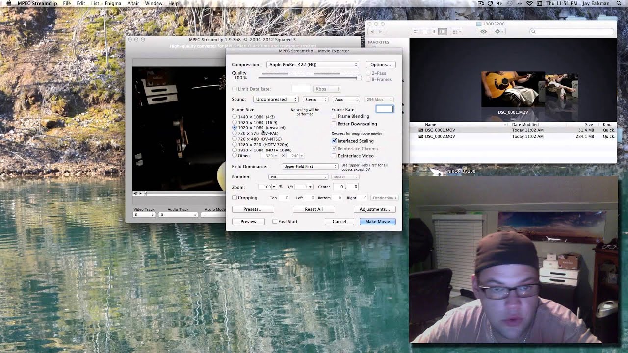The height and width of the screenshot is (353, 628).
Task: Enable Frame Blending checkbox
Action: click(334, 116)
